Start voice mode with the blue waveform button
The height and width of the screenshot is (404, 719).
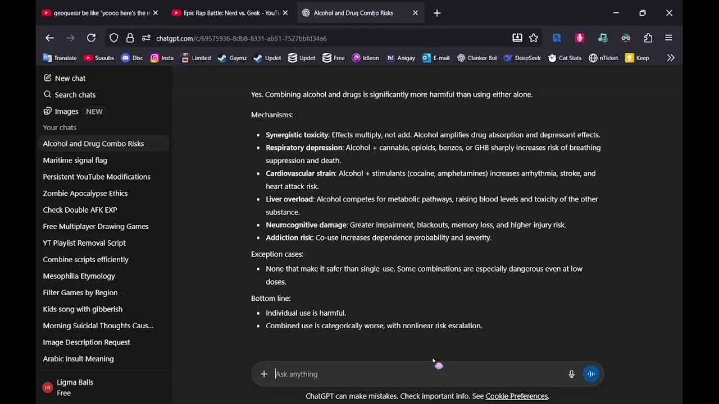click(591, 374)
